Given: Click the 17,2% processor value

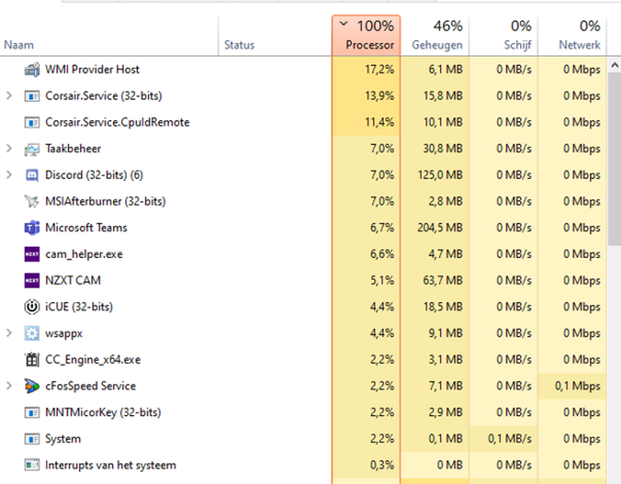Looking at the screenshot, I should [x=380, y=70].
